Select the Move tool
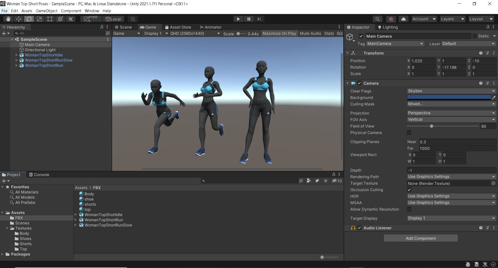The image size is (498, 268). 19,19
